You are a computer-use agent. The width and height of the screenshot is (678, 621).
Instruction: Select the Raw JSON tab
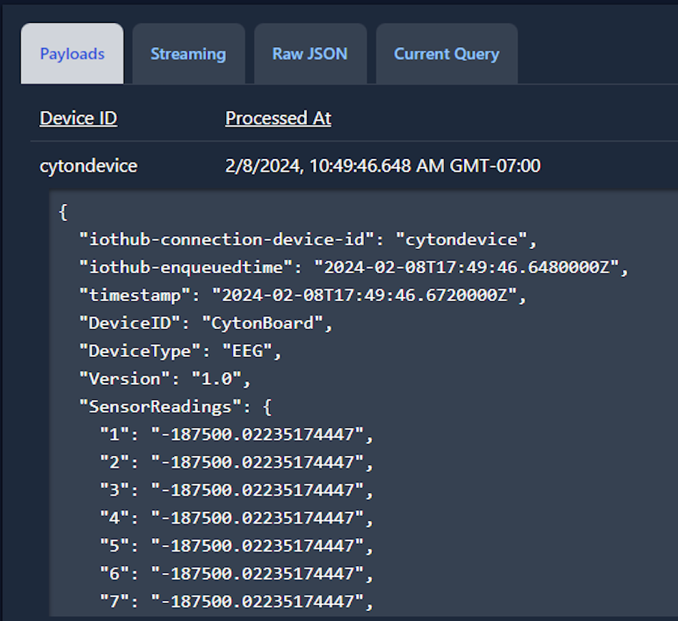pyautogui.click(x=310, y=54)
